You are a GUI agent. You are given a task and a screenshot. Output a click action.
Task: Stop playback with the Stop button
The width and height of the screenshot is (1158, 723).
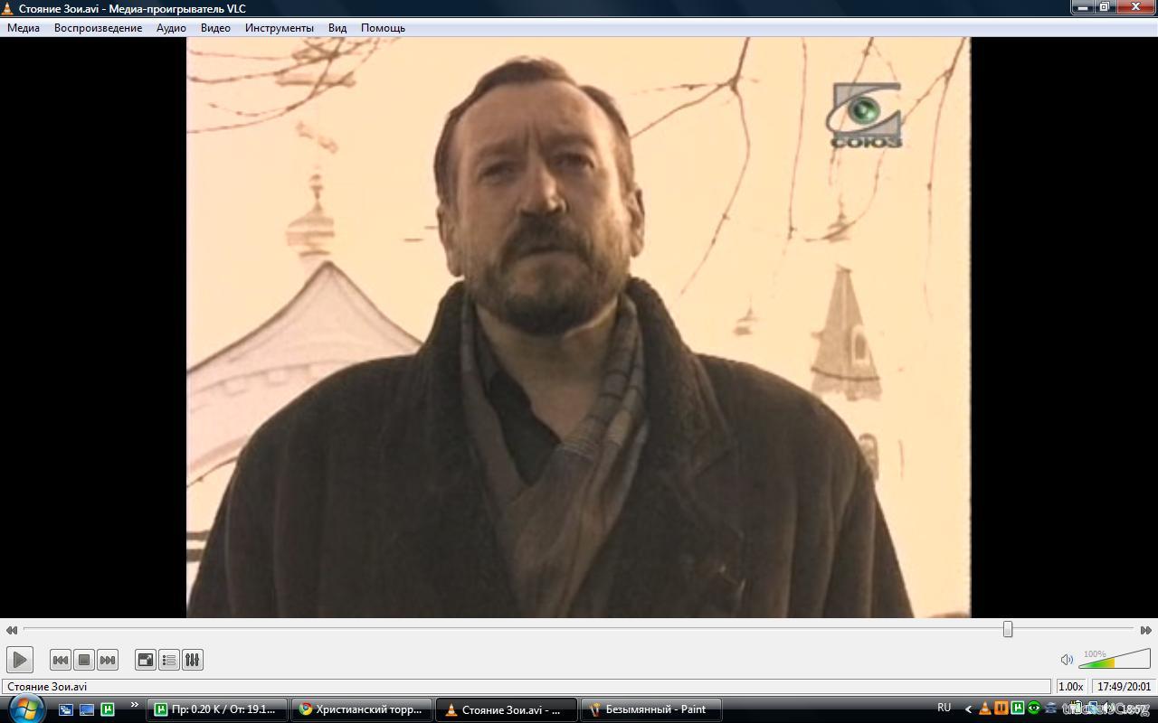click(x=84, y=660)
